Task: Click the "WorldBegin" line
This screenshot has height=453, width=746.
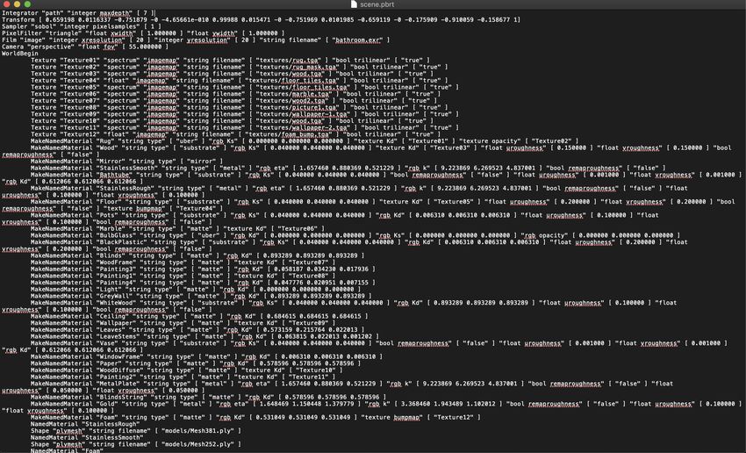Action: (x=20, y=54)
